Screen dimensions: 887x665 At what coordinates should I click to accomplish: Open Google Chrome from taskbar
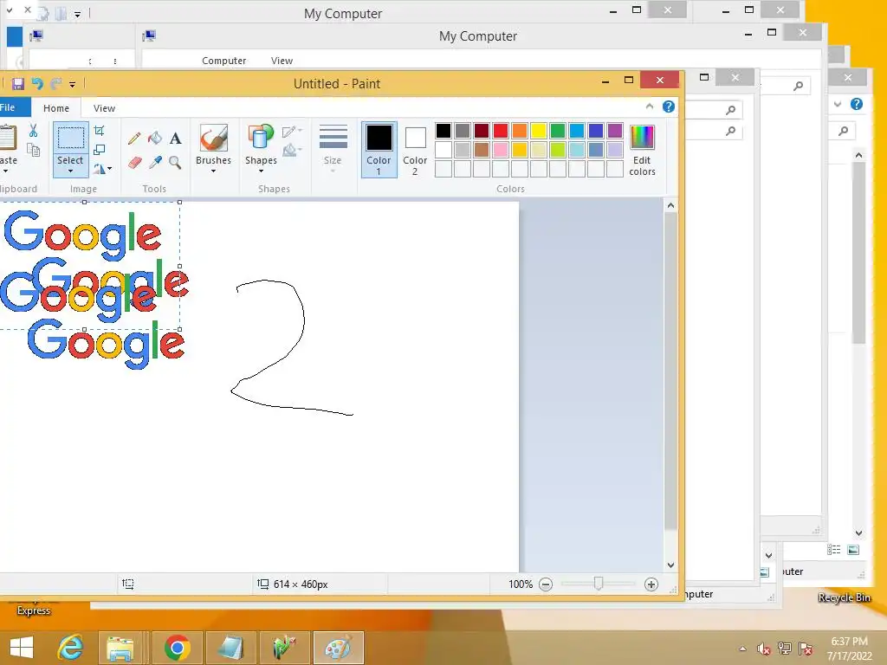(x=177, y=648)
